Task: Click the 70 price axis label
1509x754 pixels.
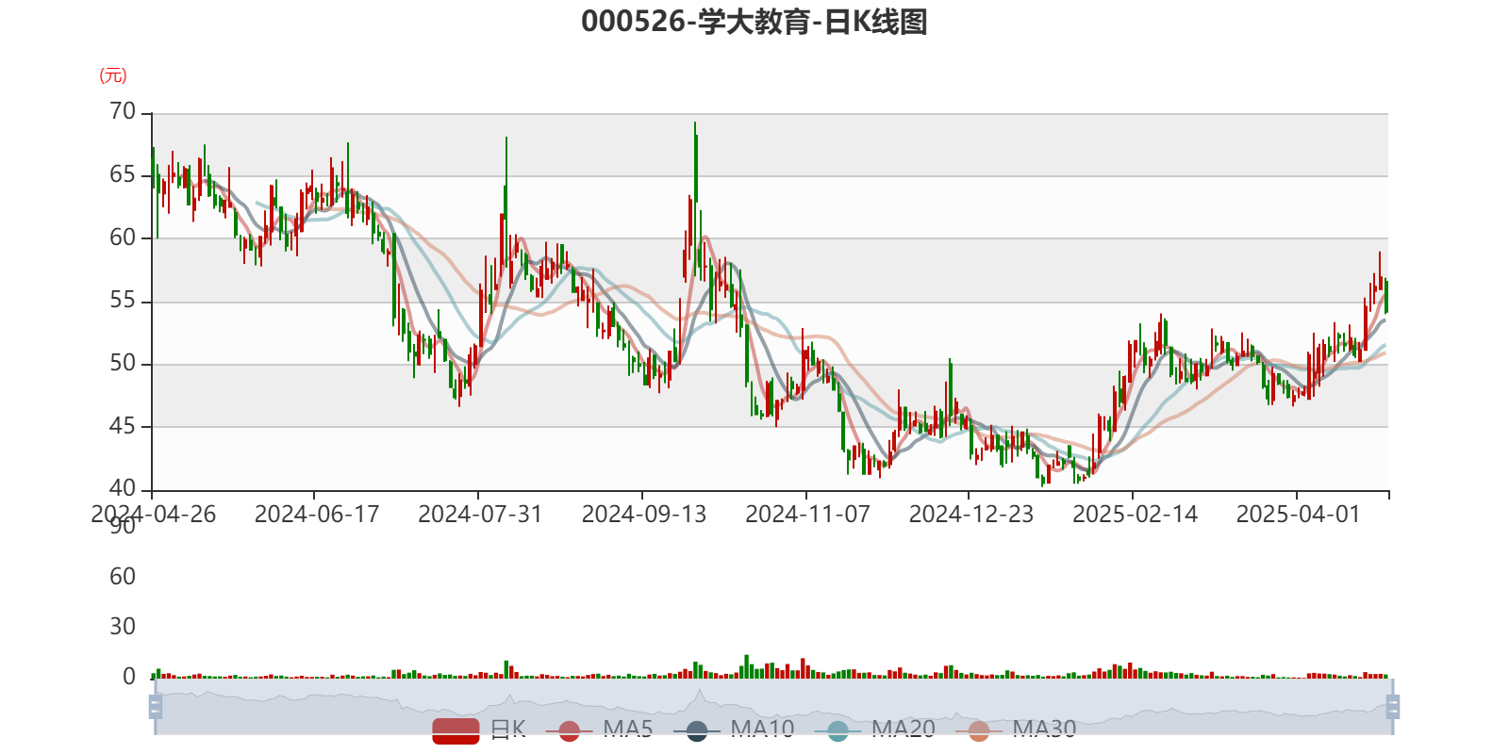Action: tap(123, 112)
